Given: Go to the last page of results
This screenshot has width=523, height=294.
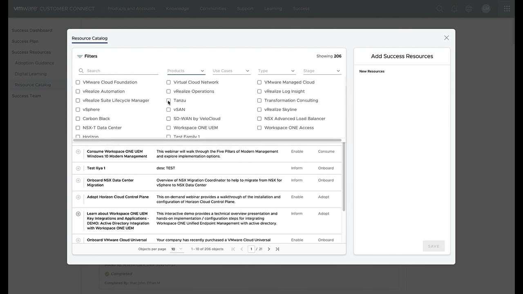Looking at the screenshot, I should (x=277, y=249).
